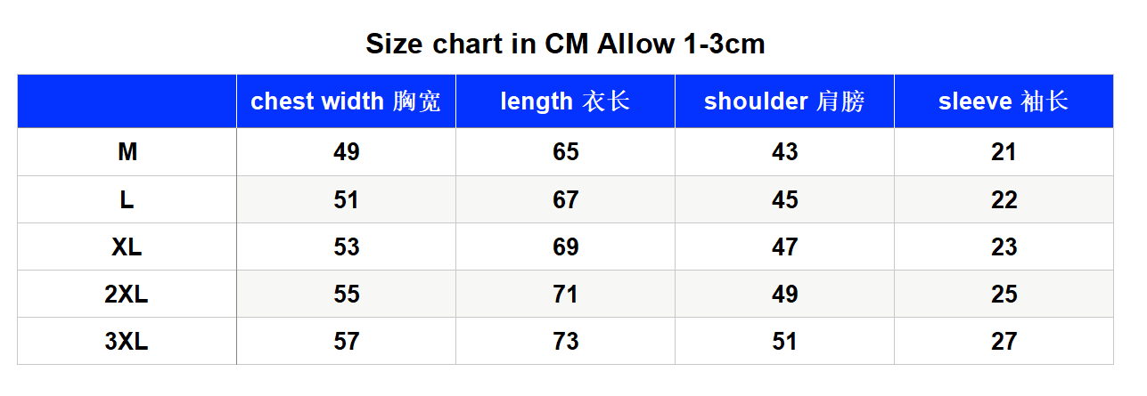The image size is (1147, 396).
Task: Click the XL size row label
Action: coord(127,246)
